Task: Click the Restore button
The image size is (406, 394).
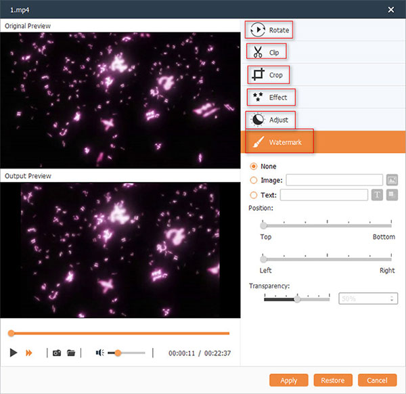Action: (333, 380)
